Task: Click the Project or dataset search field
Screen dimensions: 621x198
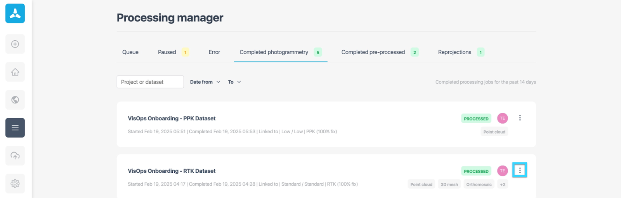Action: (x=150, y=82)
